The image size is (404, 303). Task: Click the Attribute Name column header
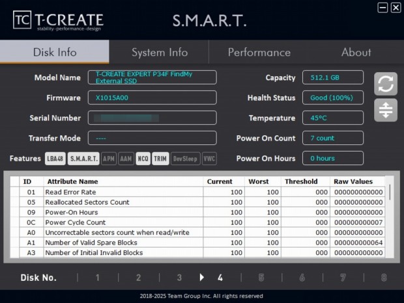(123, 181)
